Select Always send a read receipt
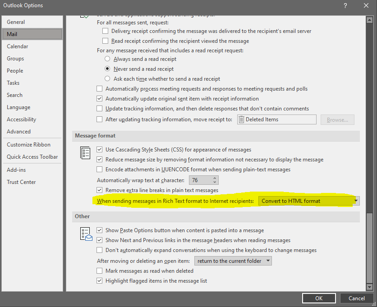Screen dimensions: 377x307 coord(107,59)
